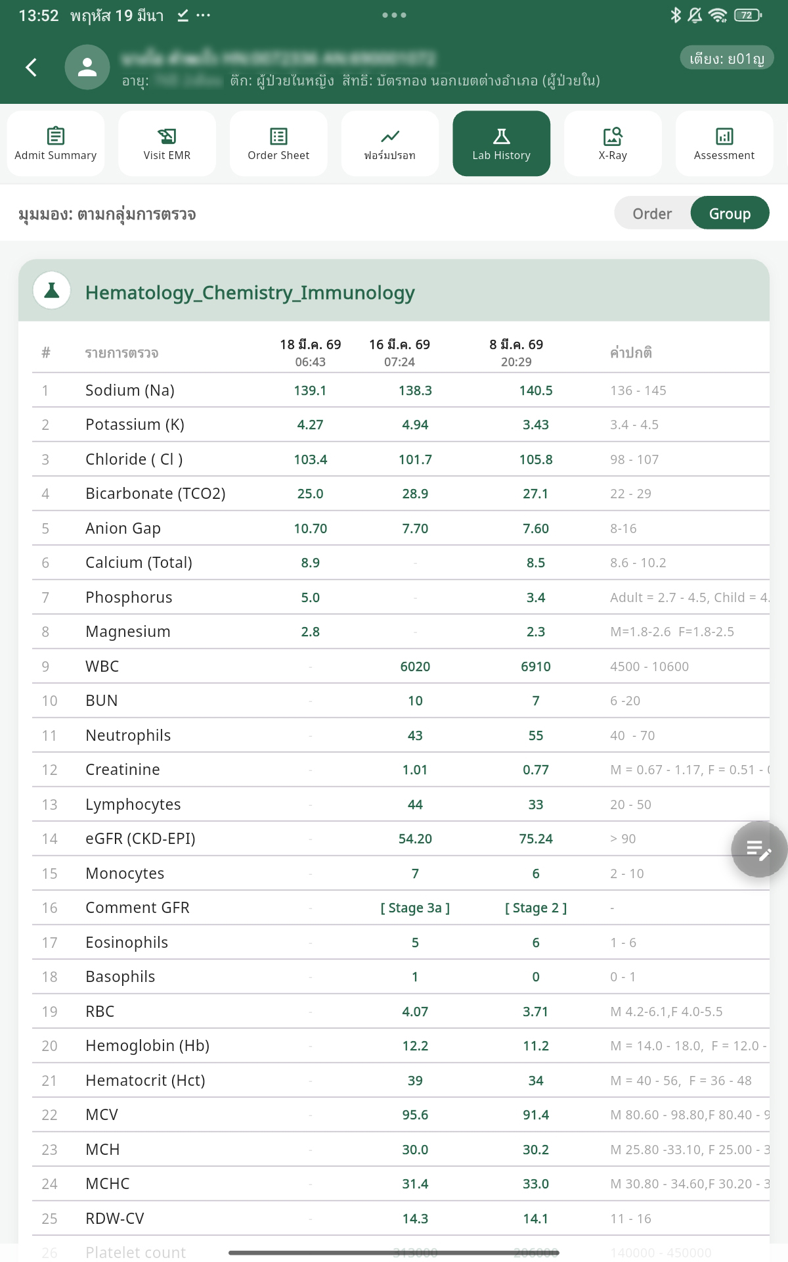
Task: Select the Lab History tab
Action: [502, 143]
